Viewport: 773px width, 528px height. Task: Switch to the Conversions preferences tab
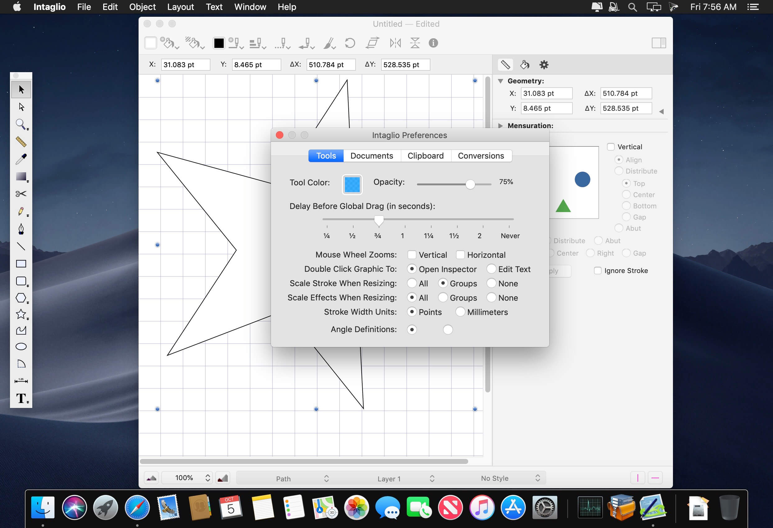[x=481, y=156]
